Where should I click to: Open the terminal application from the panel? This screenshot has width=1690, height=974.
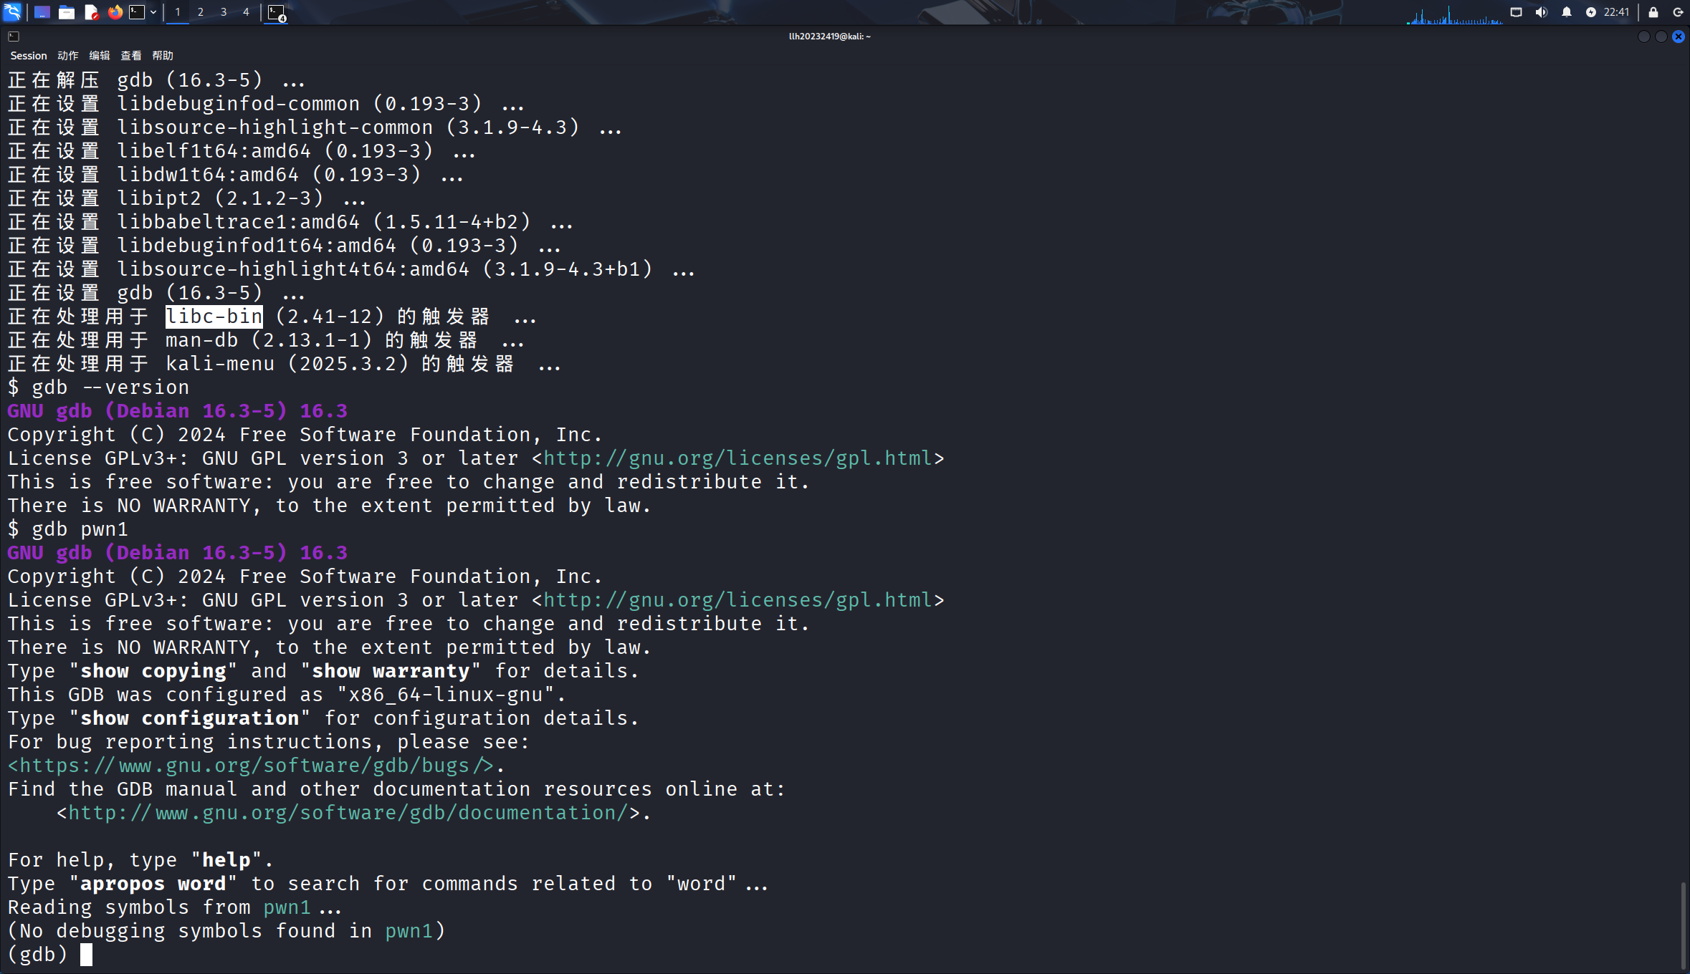[137, 11]
